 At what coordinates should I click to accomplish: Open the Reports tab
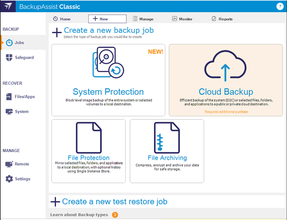pos(222,19)
